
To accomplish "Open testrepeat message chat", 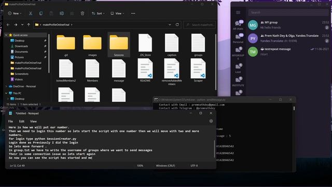I will pyautogui.click(x=288, y=52).
